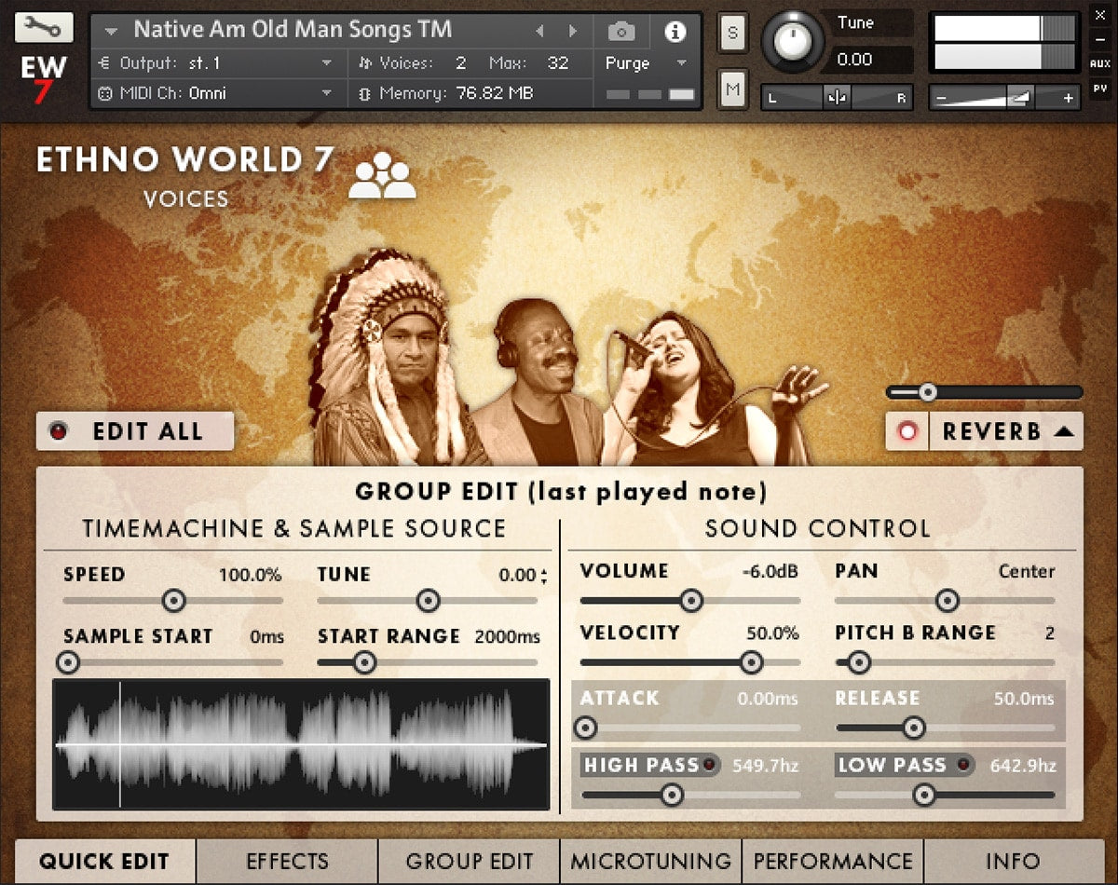Click the Volume slider handle
This screenshot has height=885, width=1118.
coord(690,601)
